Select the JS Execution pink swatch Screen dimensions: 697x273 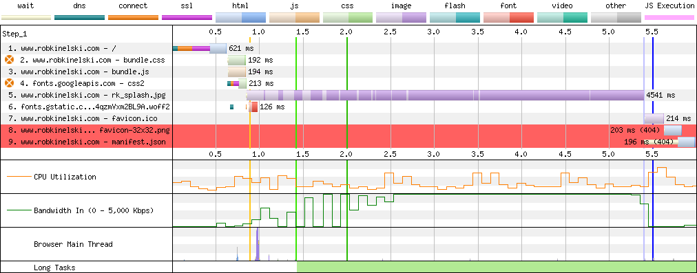[669, 18]
